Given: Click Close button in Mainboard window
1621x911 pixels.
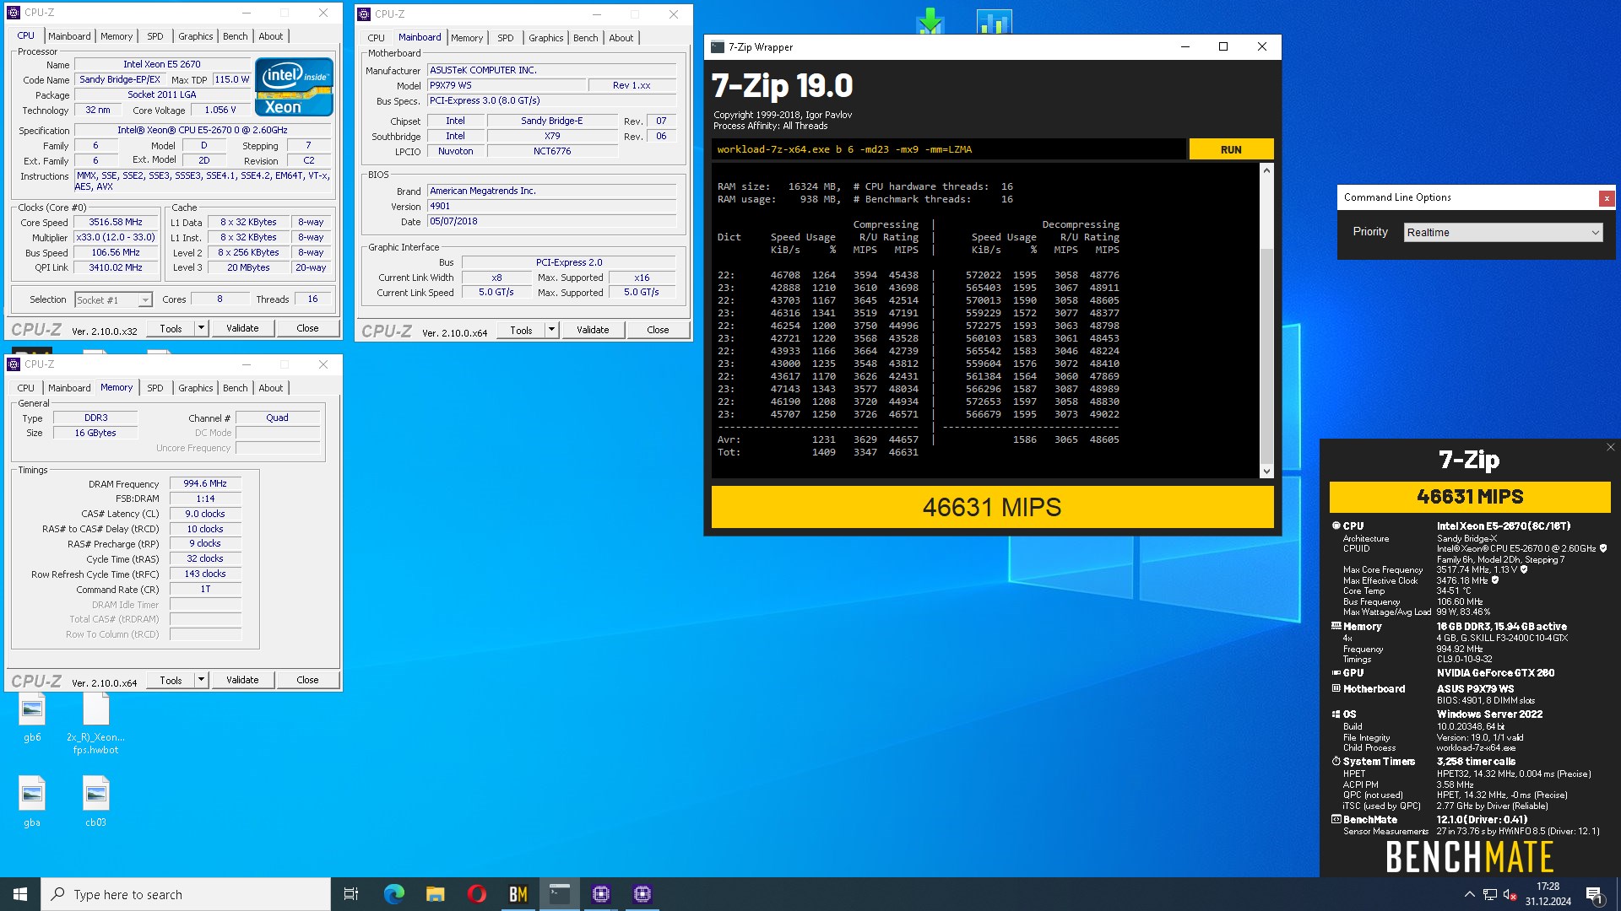Looking at the screenshot, I should pos(658,330).
